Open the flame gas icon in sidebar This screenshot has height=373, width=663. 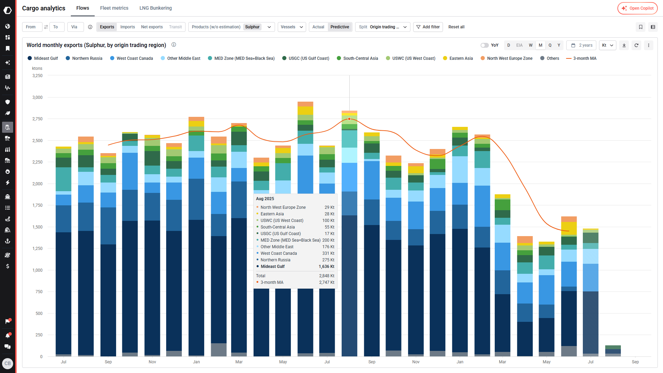tap(8, 171)
